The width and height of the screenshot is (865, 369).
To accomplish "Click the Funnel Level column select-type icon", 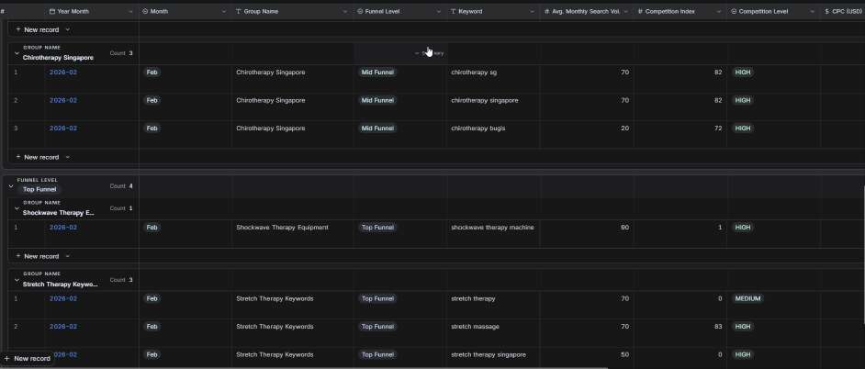I will [360, 11].
